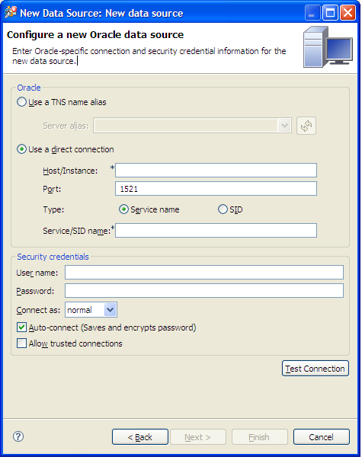The height and width of the screenshot is (460, 362).
Task: Close the dialog with the red X
Action: click(x=348, y=13)
